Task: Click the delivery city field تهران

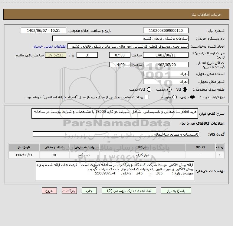Action: click(166, 82)
